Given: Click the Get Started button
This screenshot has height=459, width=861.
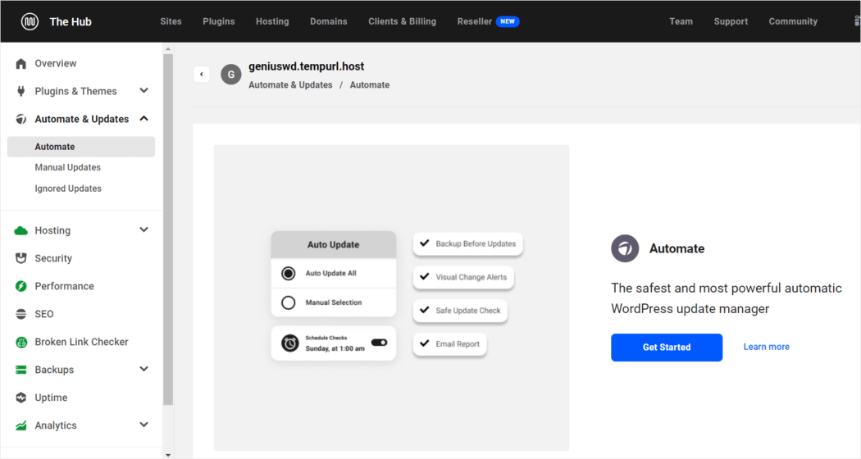Looking at the screenshot, I should click(667, 347).
